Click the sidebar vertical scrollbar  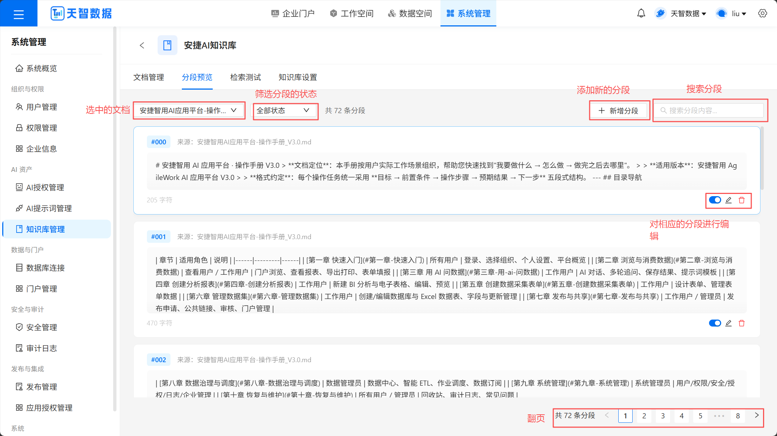point(115,219)
